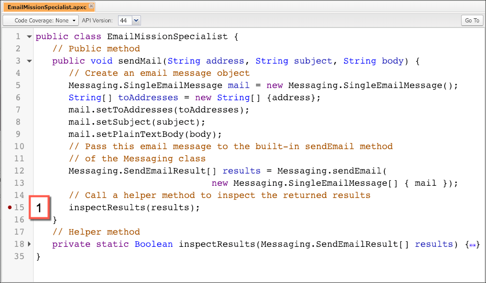486x283 pixels.
Task: Click sendMail in the method signature
Action: (x=140, y=61)
